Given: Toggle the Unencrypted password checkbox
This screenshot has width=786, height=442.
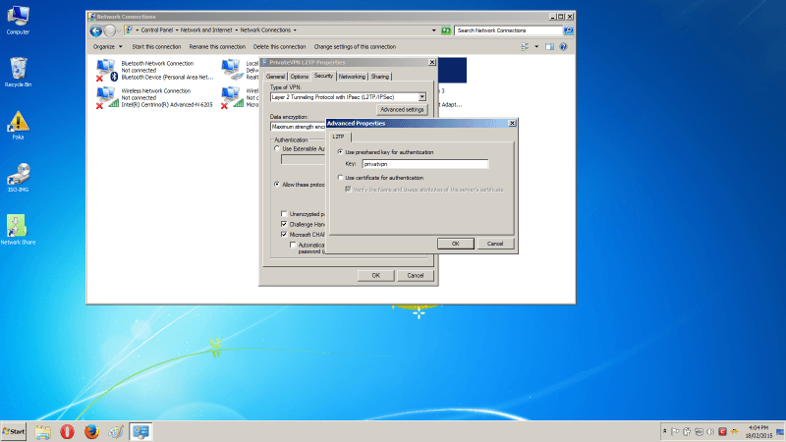Looking at the screenshot, I should tap(283, 213).
